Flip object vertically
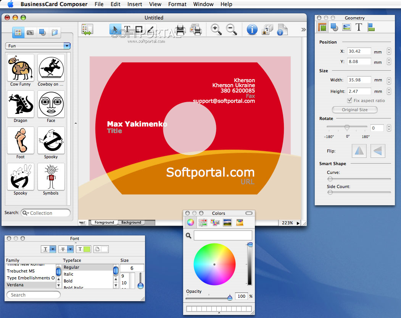 tap(377, 151)
